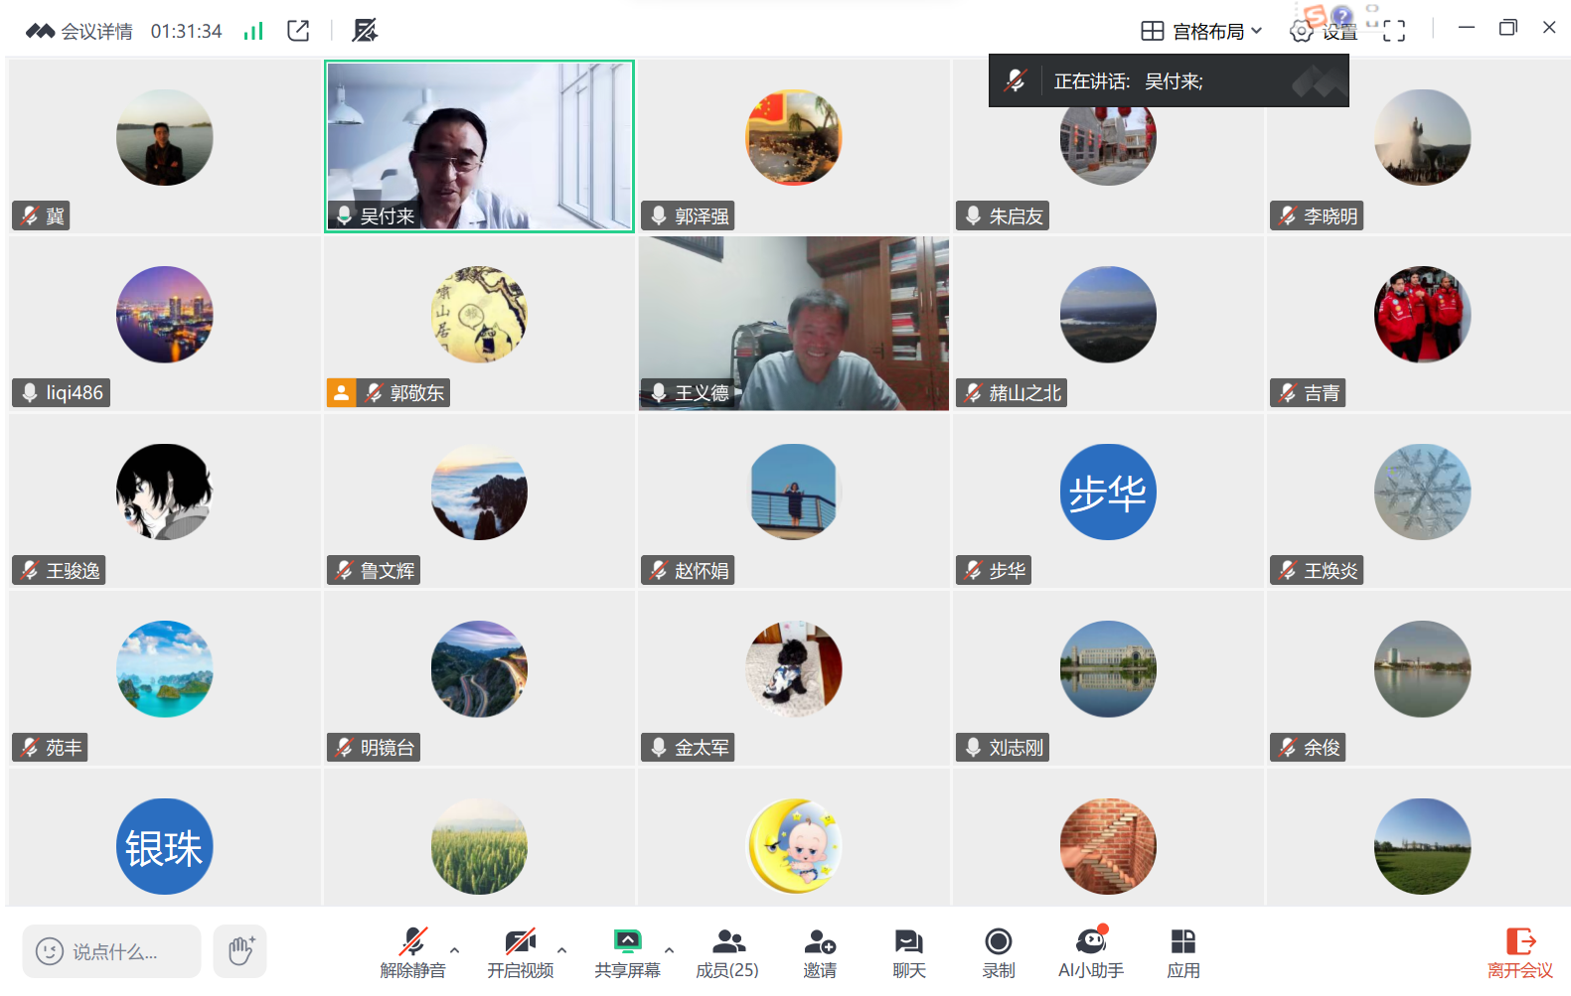Open the 宫格布局 layout dropdown
Viewport: 1571px width, 996px height.
tap(1201, 32)
